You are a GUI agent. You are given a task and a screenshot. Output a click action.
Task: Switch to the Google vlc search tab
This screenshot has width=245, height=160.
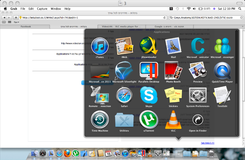[169, 27]
